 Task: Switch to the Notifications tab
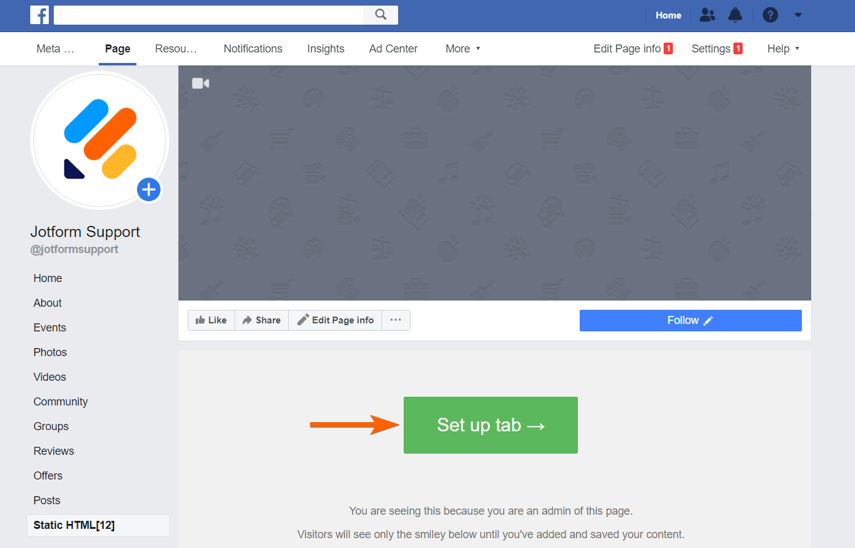click(x=253, y=49)
